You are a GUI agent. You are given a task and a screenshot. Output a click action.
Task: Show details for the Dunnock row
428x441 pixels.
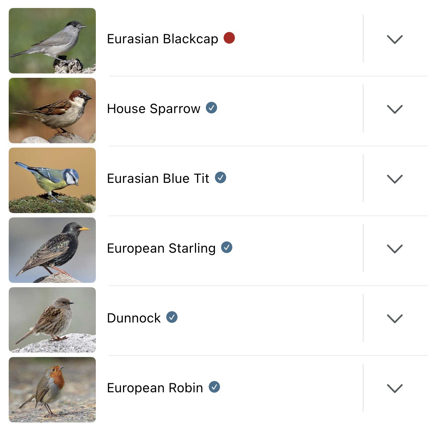click(x=395, y=318)
